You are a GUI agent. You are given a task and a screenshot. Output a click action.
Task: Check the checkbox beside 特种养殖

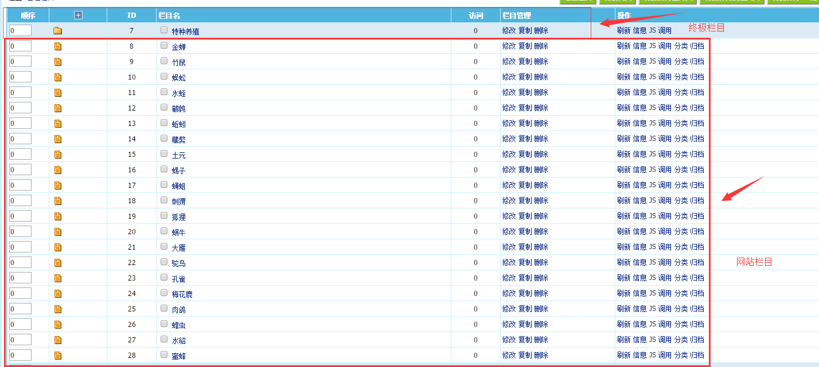(x=165, y=30)
